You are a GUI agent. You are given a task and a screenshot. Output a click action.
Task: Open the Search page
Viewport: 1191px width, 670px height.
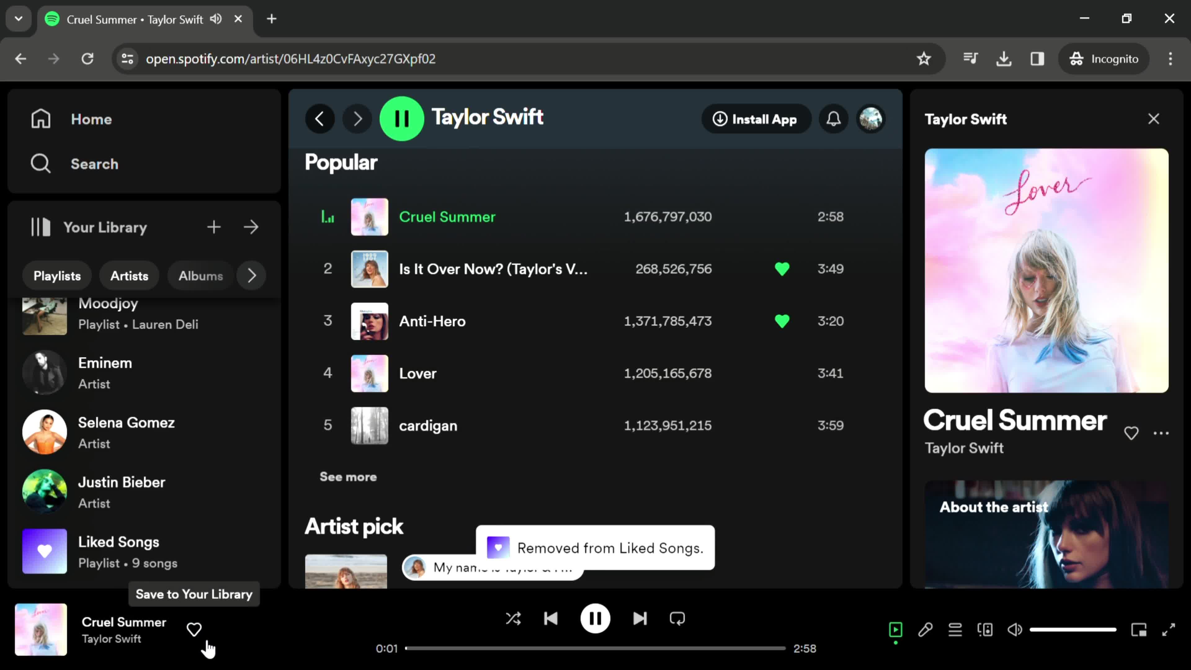point(74,164)
